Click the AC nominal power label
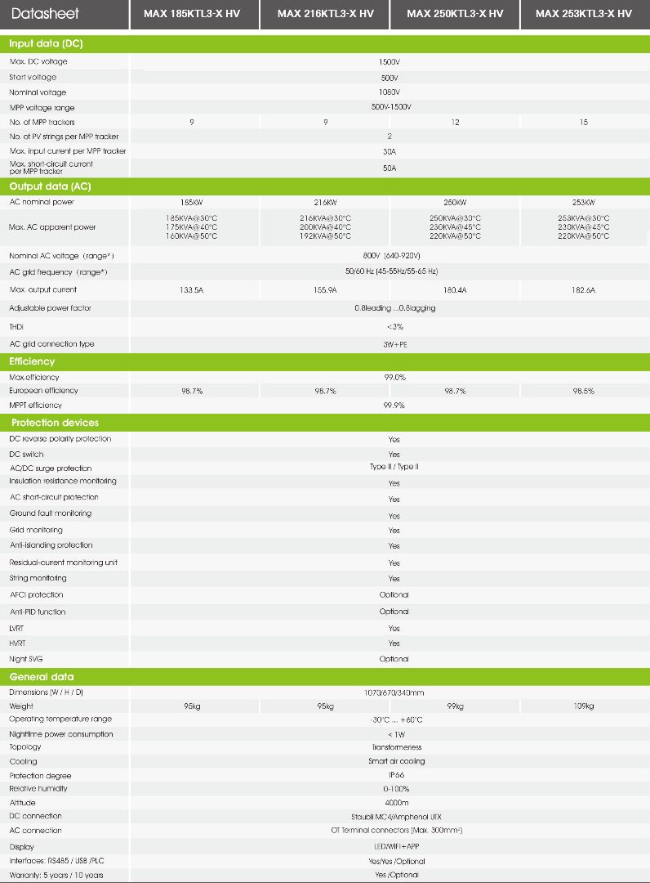Screen dimensions: 650x883 (42, 202)
